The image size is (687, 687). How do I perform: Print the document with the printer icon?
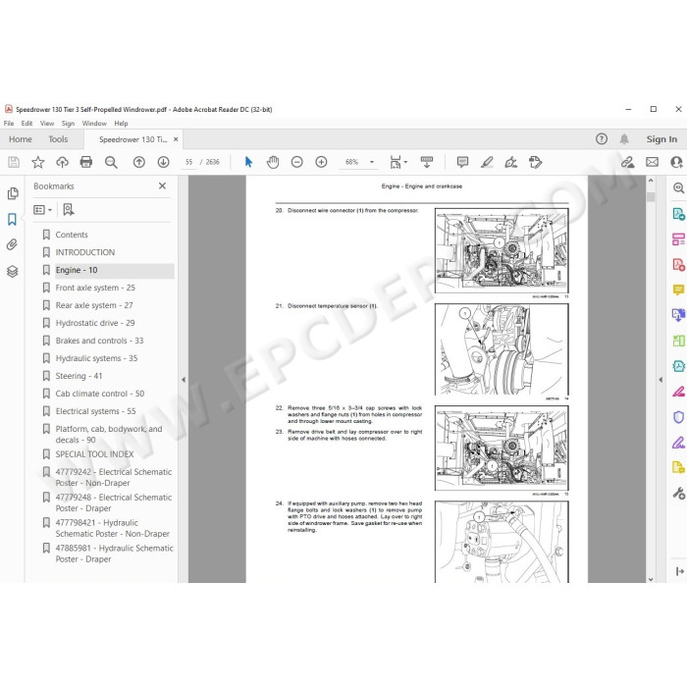tap(86, 162)
